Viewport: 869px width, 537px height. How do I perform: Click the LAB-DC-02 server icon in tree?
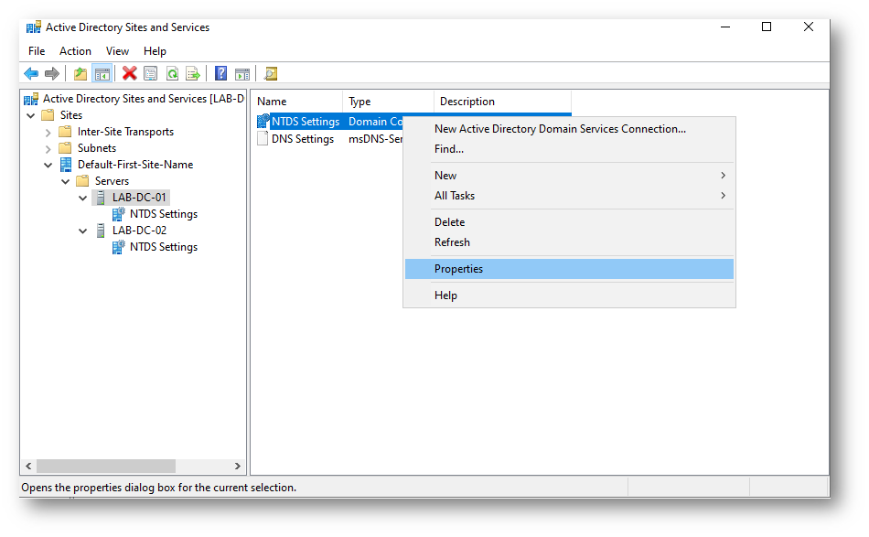click(x=101, y=230)
